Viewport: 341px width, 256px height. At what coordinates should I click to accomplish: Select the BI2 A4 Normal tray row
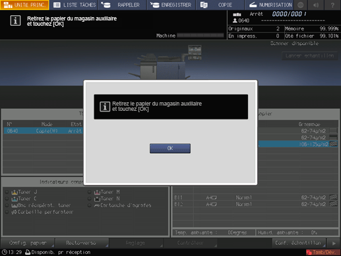pos(255,204)
